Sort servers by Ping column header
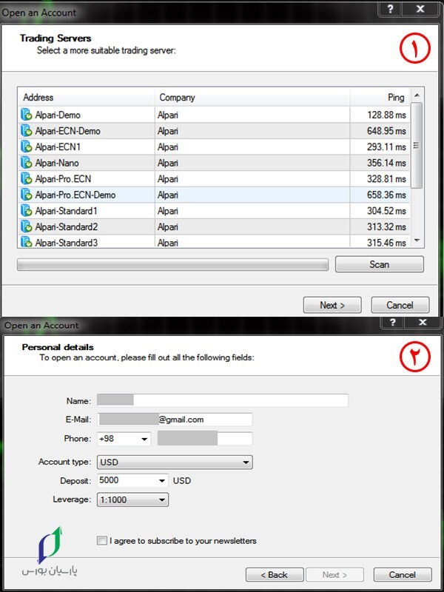This screenshot has width=444, height=592. click(x=379, y=97)
